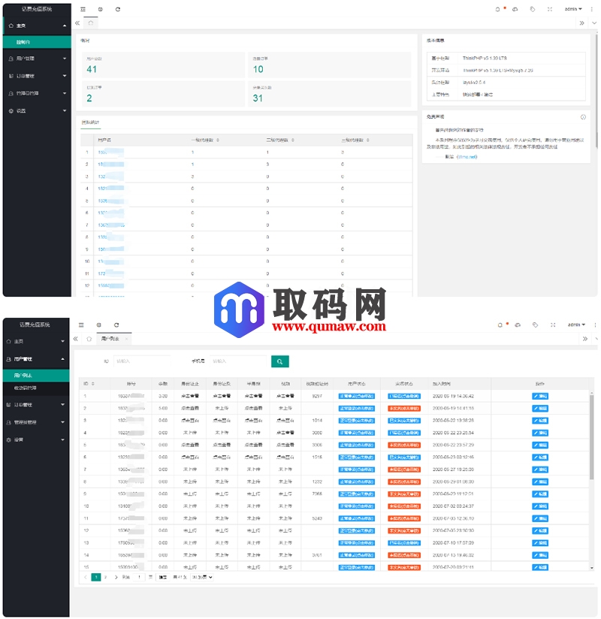
Task: Click the globe icon in top panel header
Action: (x=100, y=9)
